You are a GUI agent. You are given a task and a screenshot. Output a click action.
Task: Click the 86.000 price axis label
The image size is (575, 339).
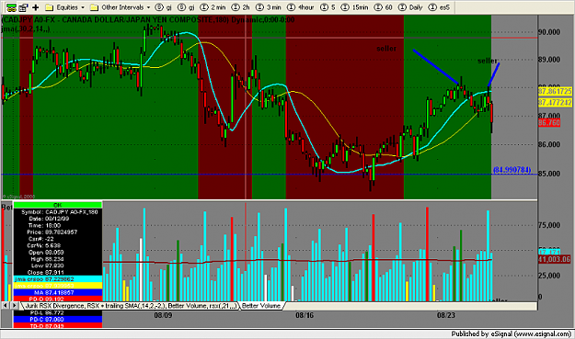point(549,144)
